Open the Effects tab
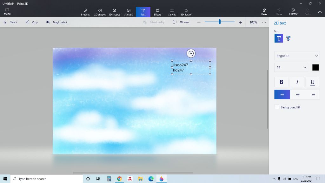 pyautogui.click(x=157, y=12)
